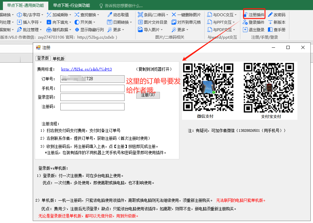Screen dimensions: 313x223
Task: Click the 与PDF交互 icon
Action: (210, 30)
